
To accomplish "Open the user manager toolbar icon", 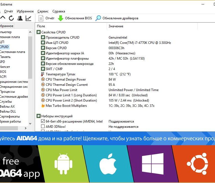I will (x=20, y=18).
